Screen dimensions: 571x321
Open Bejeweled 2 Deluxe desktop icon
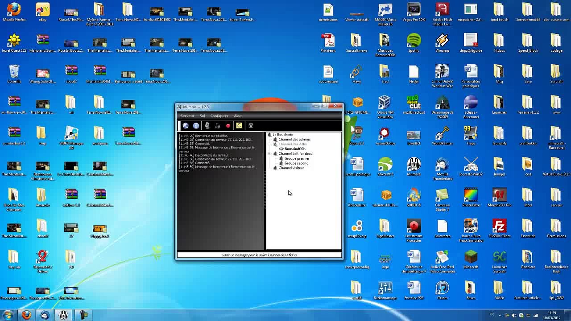coord(42,261)
